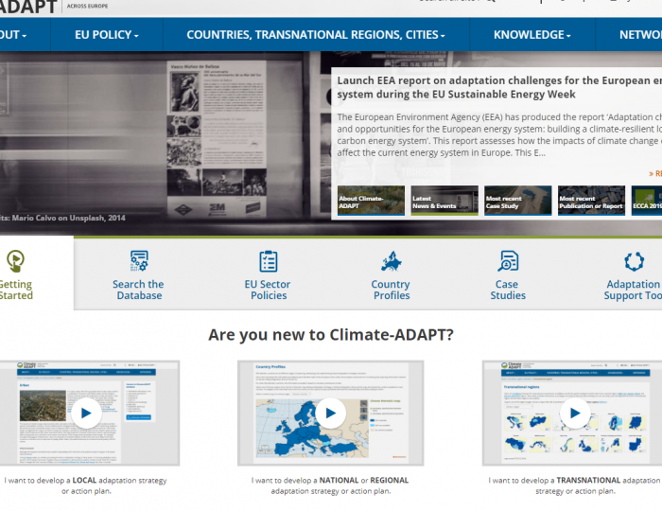The width and height of the screenshot is (662, 511).
Task: Click the Getting Started play-pointer icon
Action: pos(16,261)
